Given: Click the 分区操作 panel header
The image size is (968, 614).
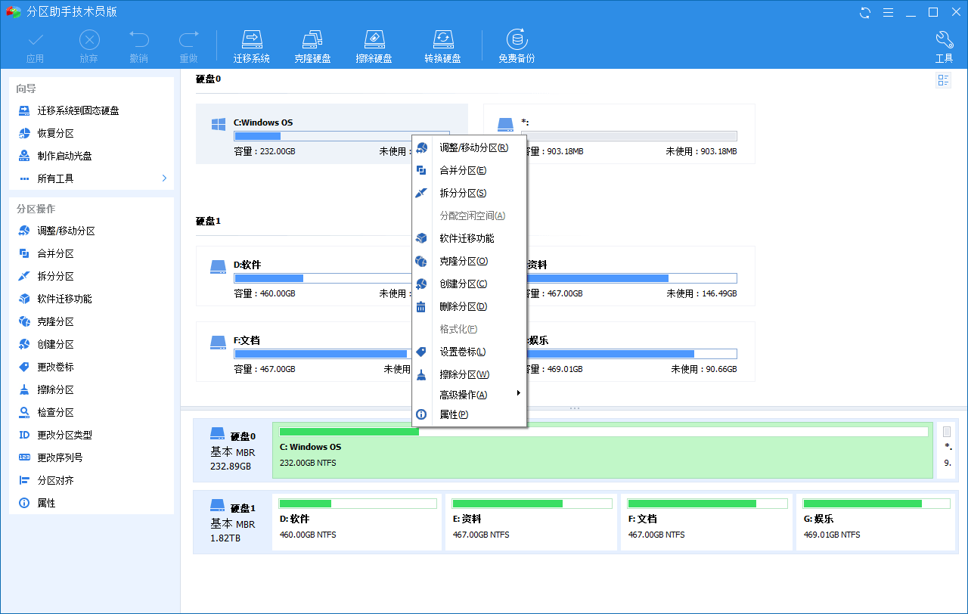Looking at the screenshot, I should [36, 209].
